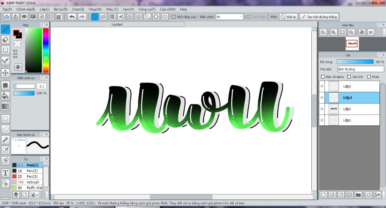This screenshot has height=208, width=386.
Task: Click the foreground black color swatch
Action: (x=16, y=33)
